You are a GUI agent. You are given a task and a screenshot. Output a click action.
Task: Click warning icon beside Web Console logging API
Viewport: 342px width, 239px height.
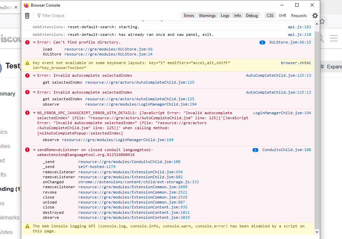coord(27,226)
